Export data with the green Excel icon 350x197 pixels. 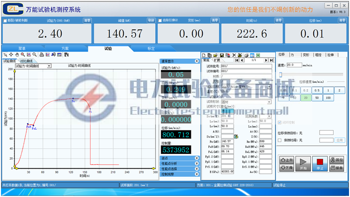coord(258,55)
